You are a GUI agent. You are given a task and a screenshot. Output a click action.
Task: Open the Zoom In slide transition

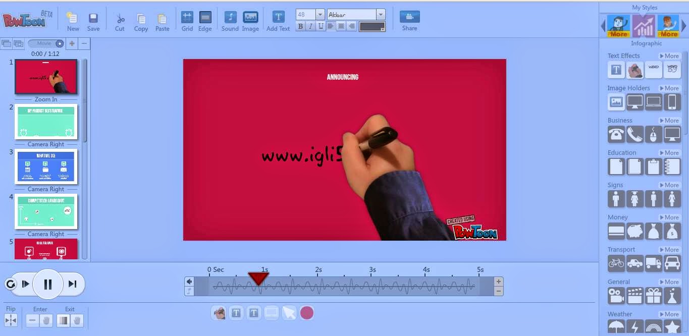tap(46, 99)
